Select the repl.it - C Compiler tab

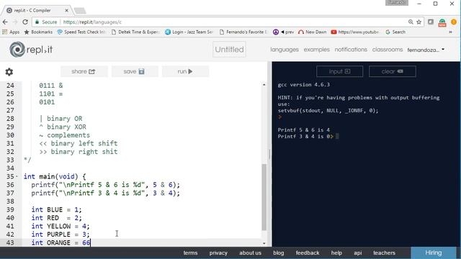pos(37,10)
